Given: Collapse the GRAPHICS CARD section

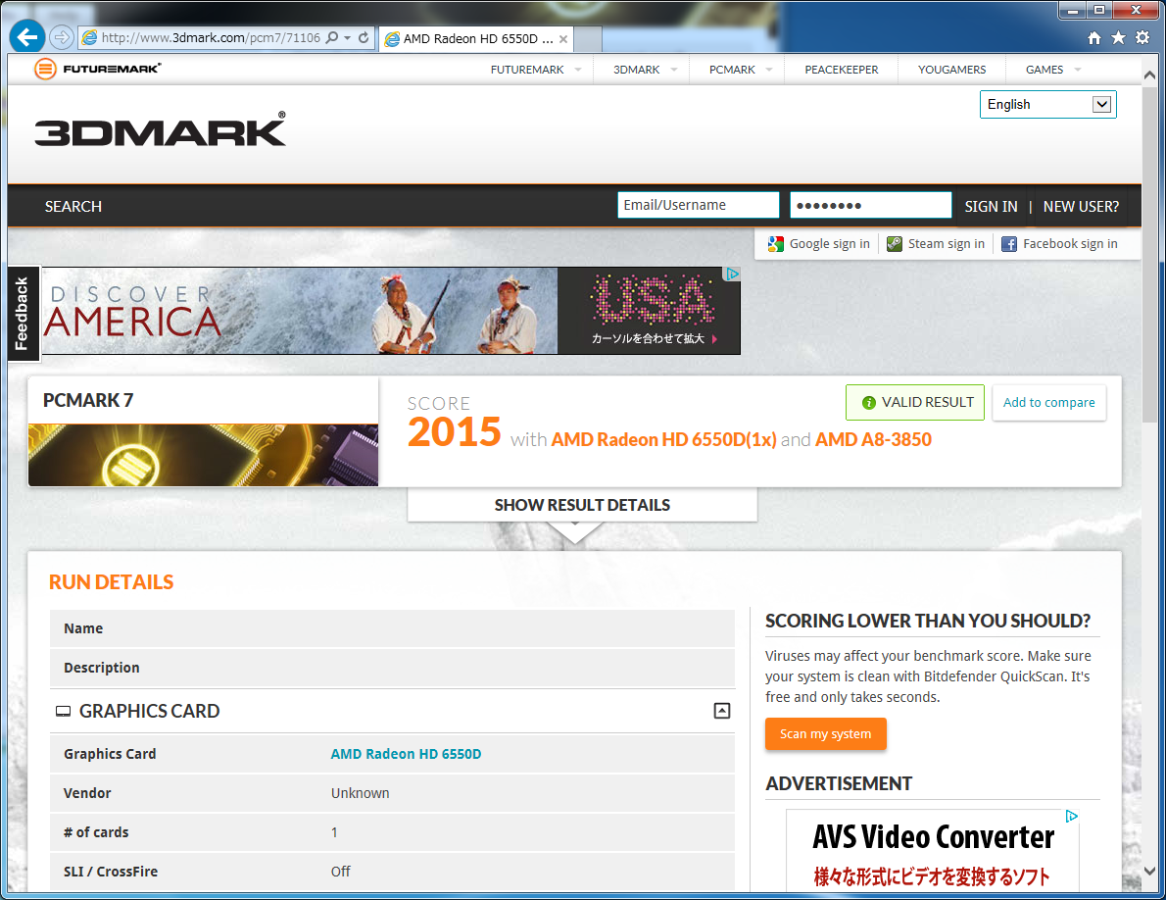Looking at the screenshot, I should (721, 711).
